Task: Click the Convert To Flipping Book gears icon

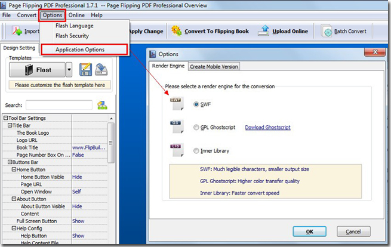Action: [176, 31]
